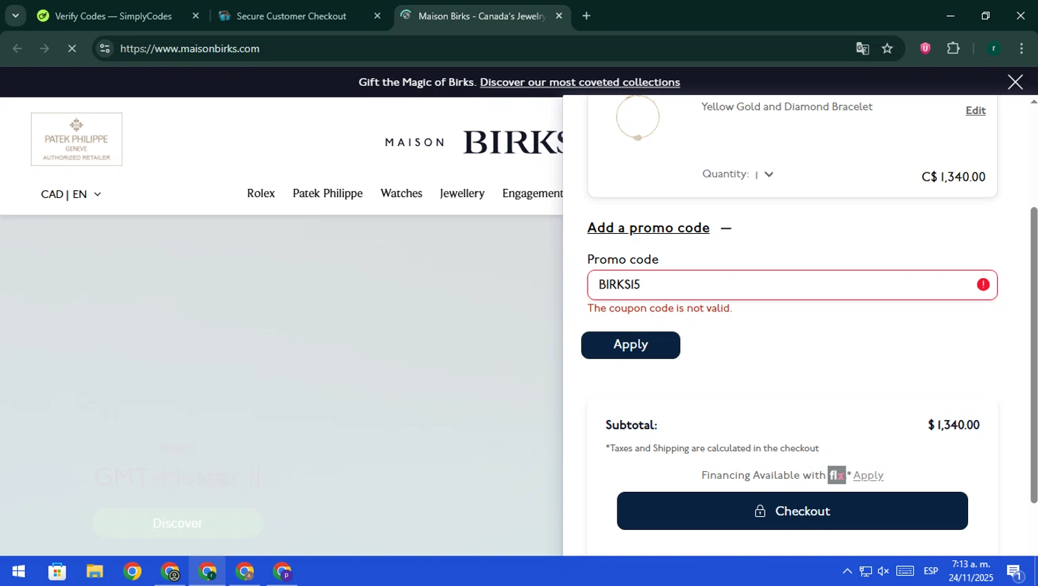Close the Secure Customer Checkout tab
The height and width of the screenshot is (586, 1038).
[377, 16]
